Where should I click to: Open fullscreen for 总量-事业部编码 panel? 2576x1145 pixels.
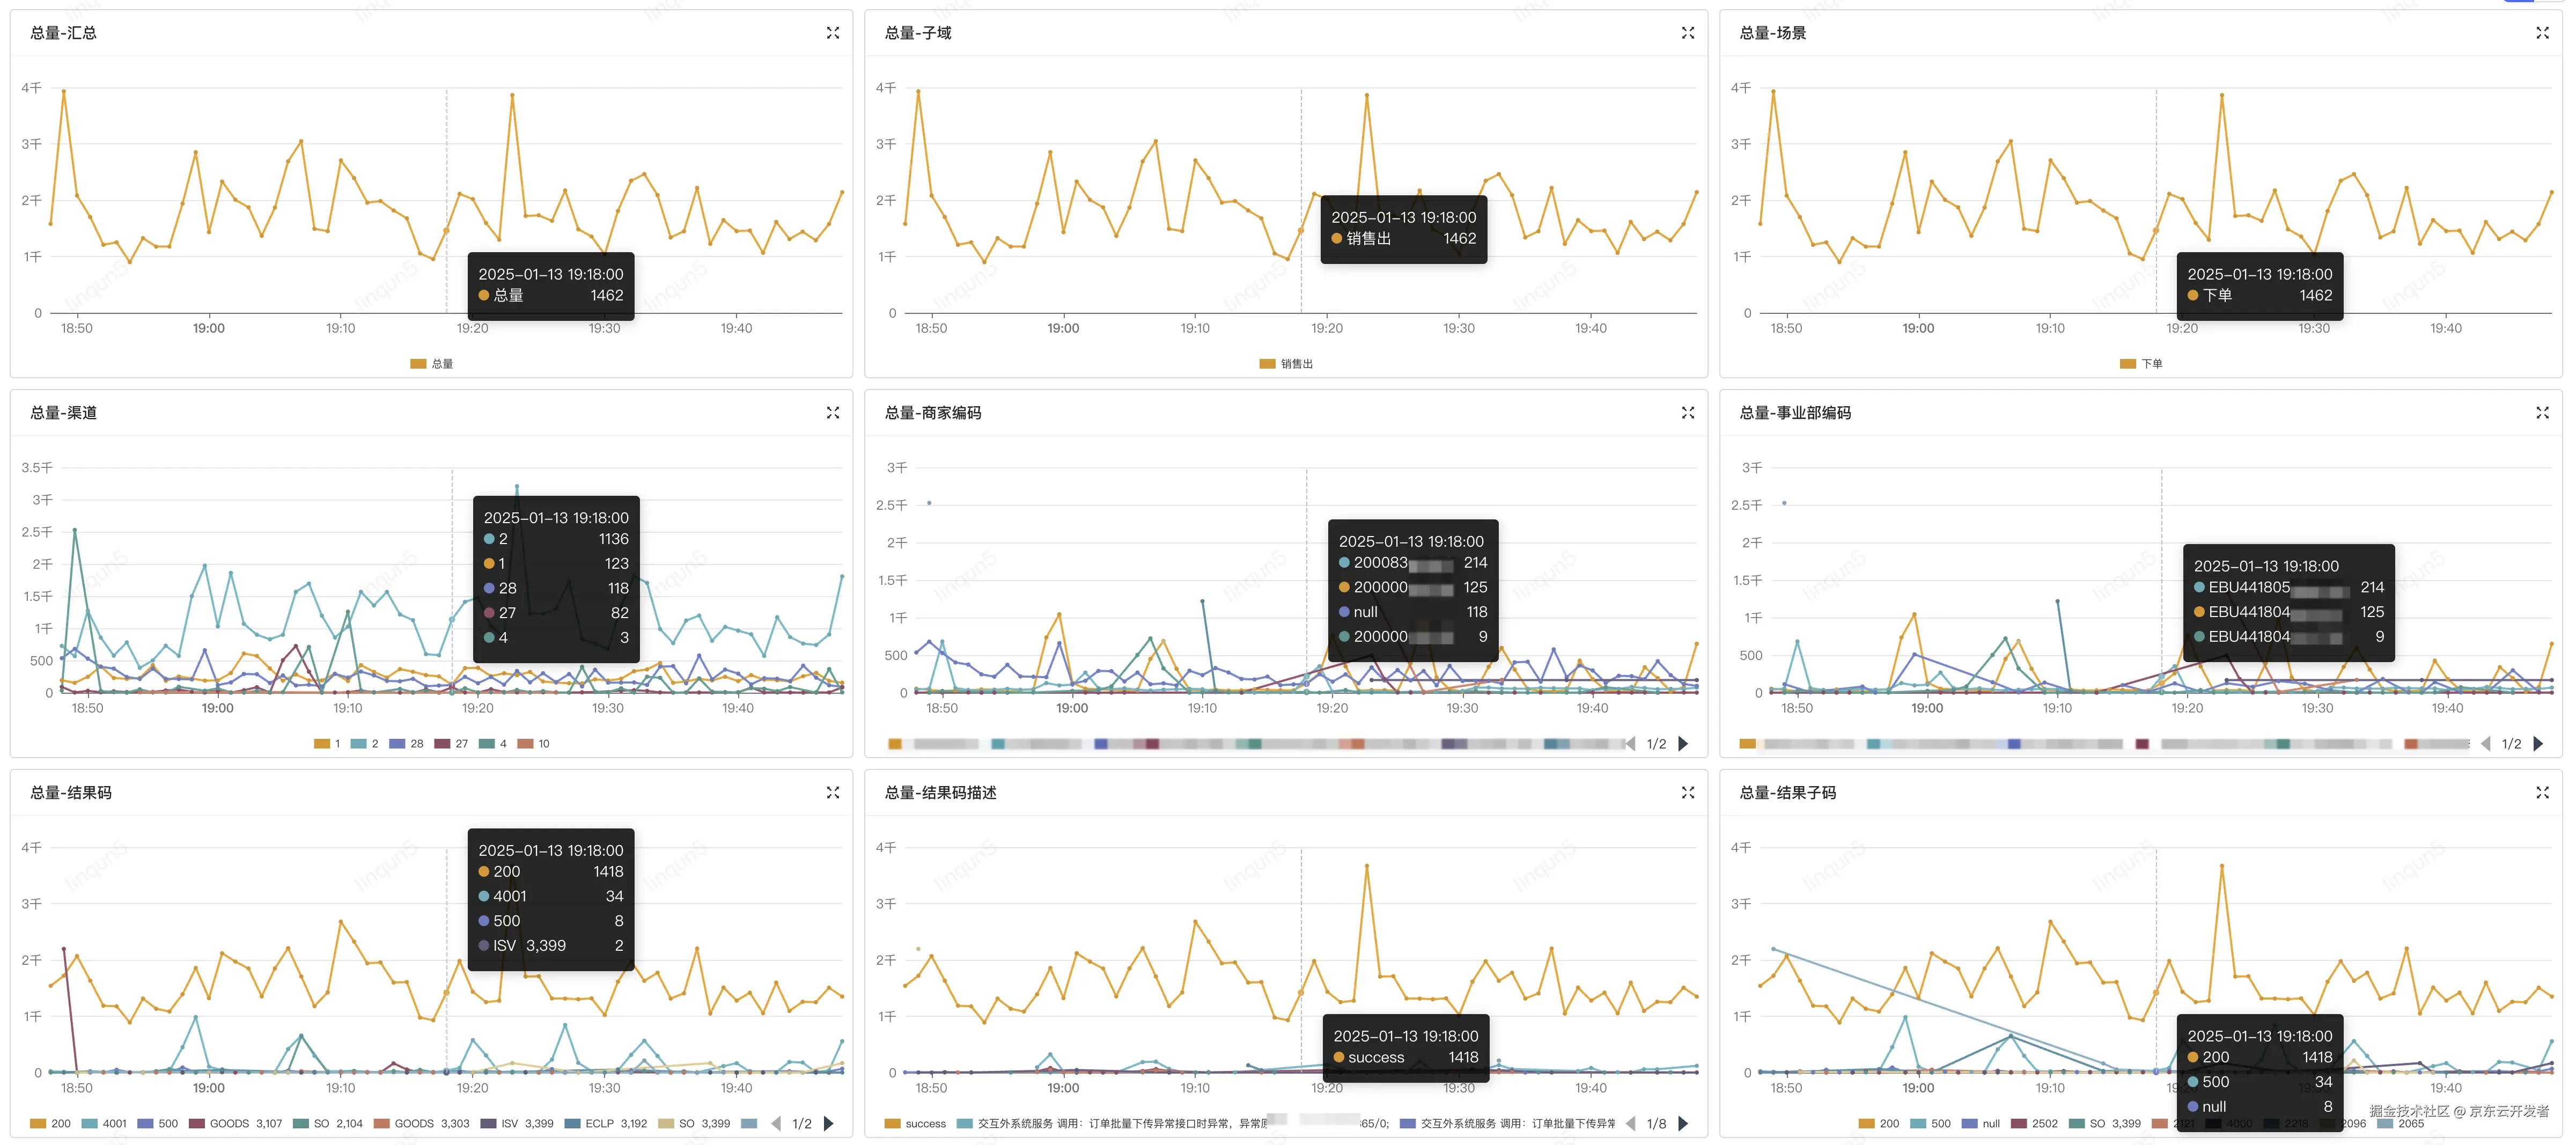(2542, 413)
